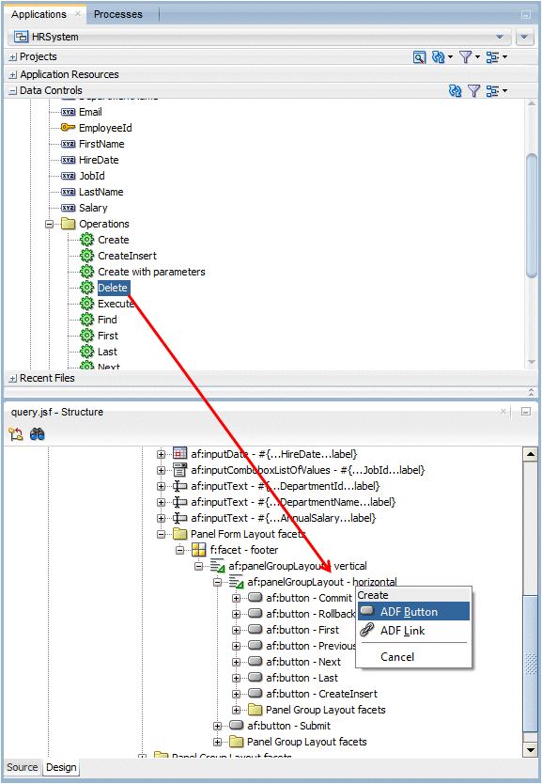Click Structure pane scroll up arrow
Screen dimensions: 542x784
[530, 454]
